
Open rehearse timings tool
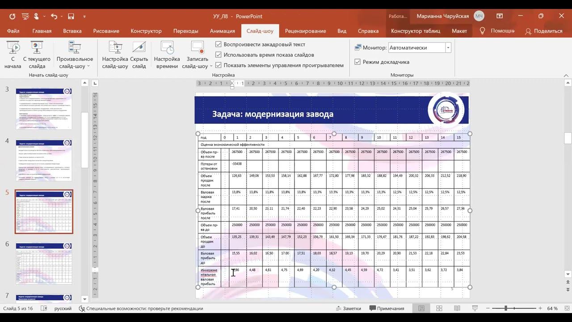click(167, 55)
